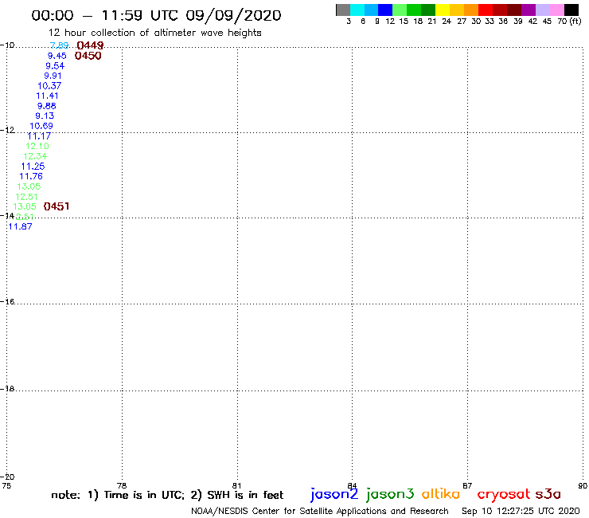Click the 0451 pass time label

tap(57, 206)
